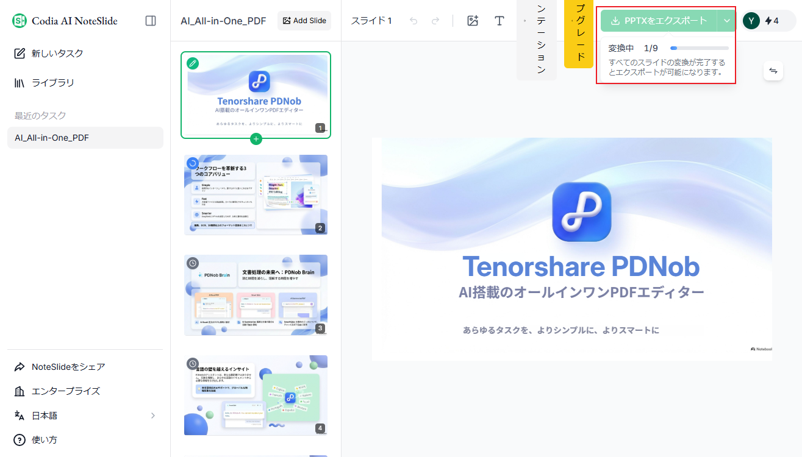The height and width of the screenshot is (457, 802).
Task: Open the Y user avatar menu
Action: (751, 21)
